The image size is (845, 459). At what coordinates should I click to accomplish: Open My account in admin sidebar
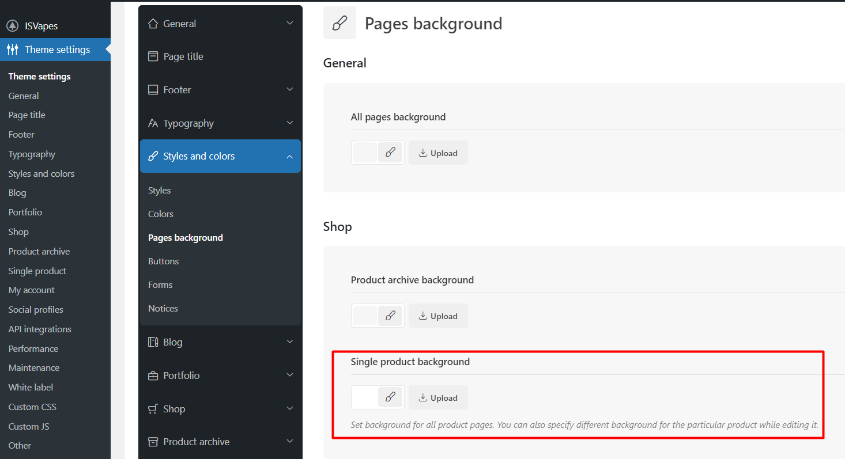point(32,290)
